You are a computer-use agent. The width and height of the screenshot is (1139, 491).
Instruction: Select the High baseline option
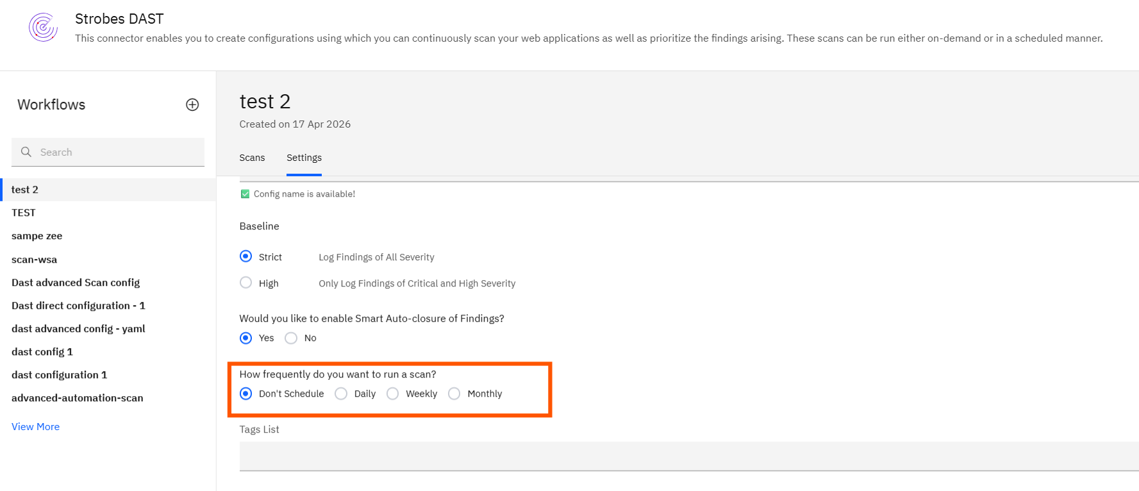pos(246,283)
